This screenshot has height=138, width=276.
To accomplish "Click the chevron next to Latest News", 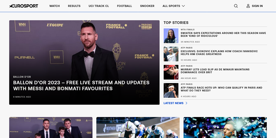I will 186,103.
